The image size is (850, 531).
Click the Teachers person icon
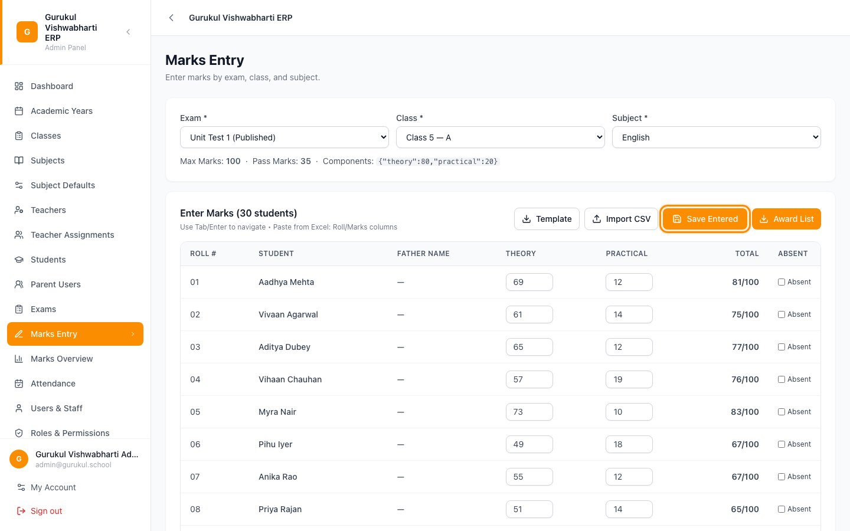[x=19, y=210]
